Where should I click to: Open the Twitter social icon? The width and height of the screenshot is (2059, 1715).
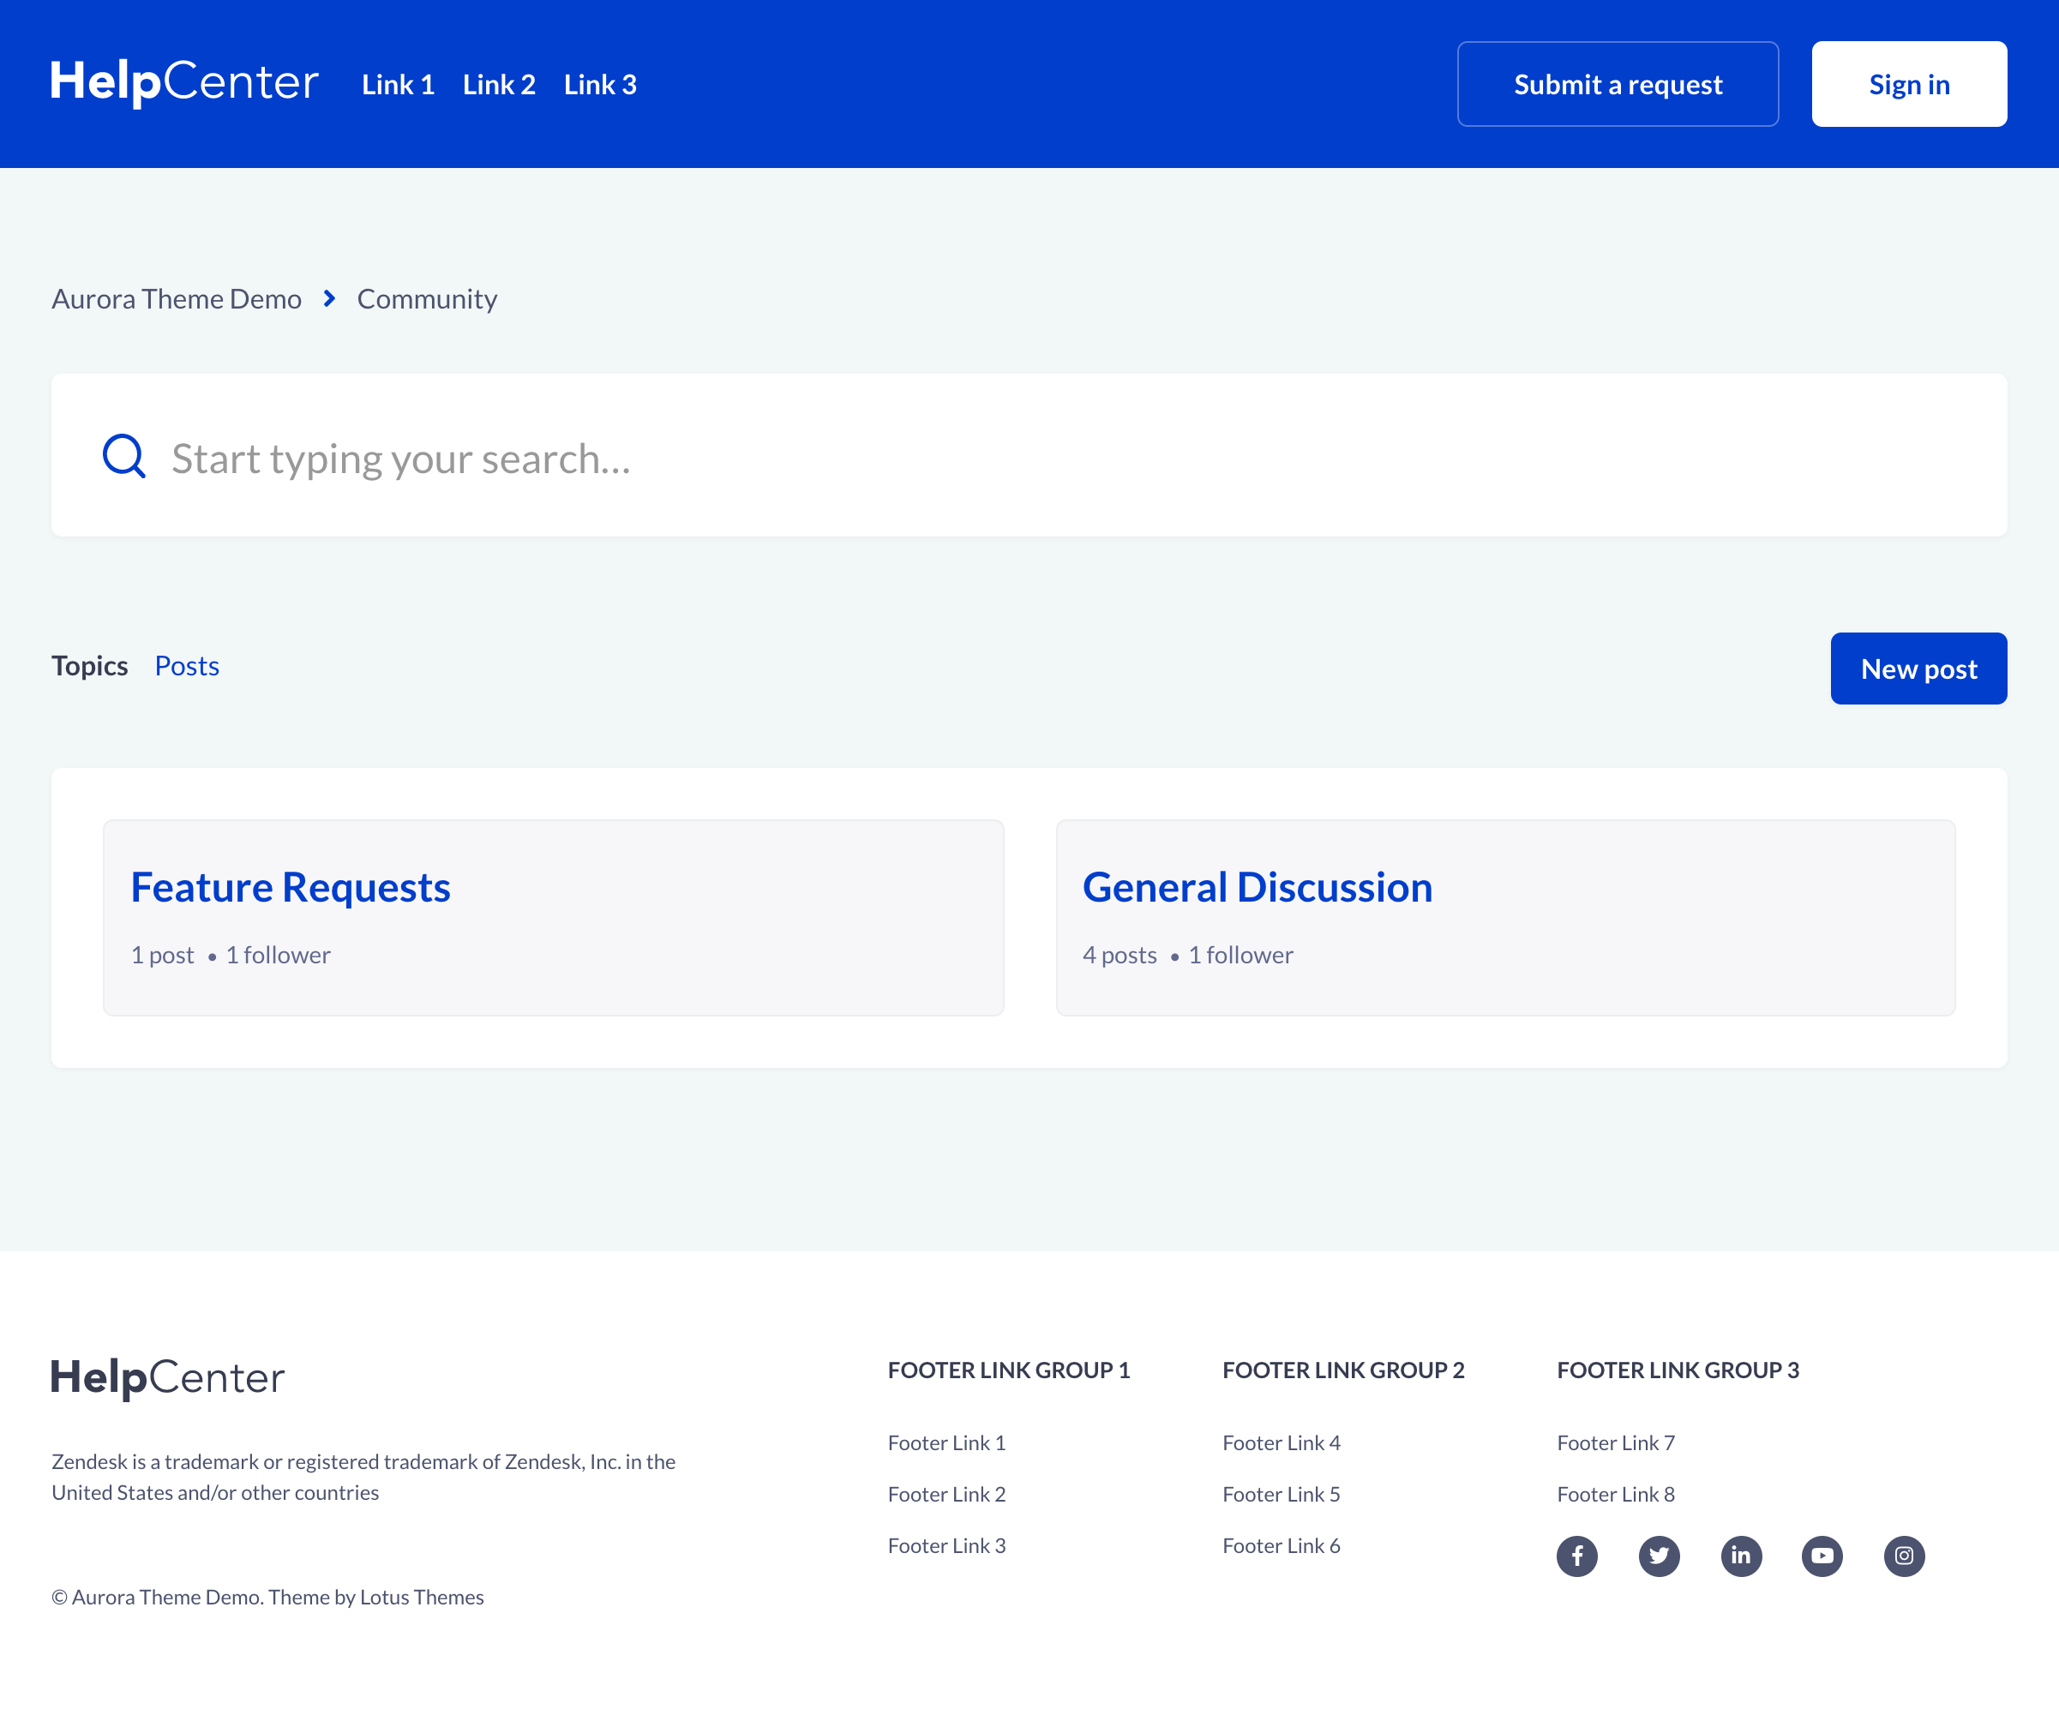pyautogui.click(x=1659, y=1556)
